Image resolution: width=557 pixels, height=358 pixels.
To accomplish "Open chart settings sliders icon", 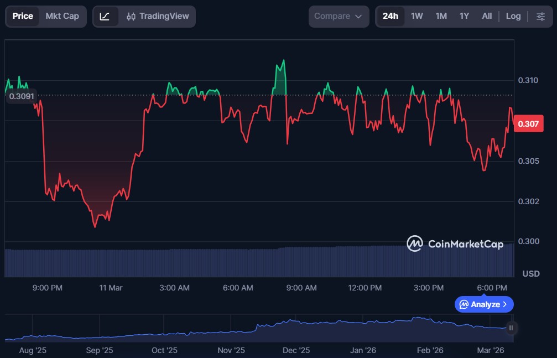I will point(540,17).
